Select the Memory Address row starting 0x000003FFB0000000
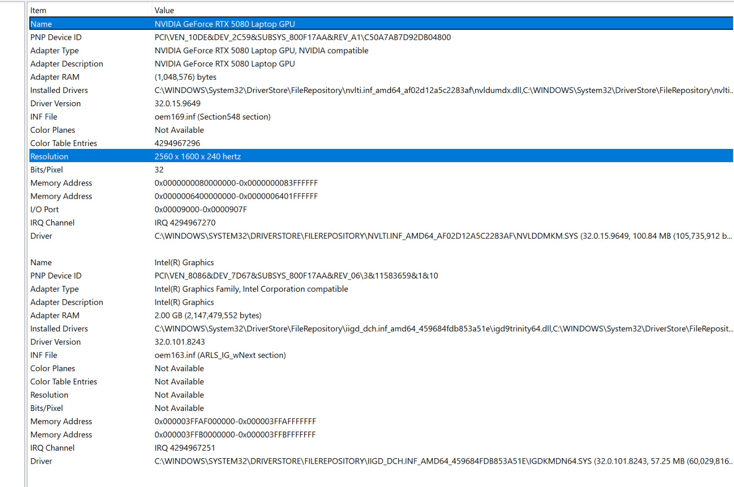The image size is (734, 487). [381, 435]
